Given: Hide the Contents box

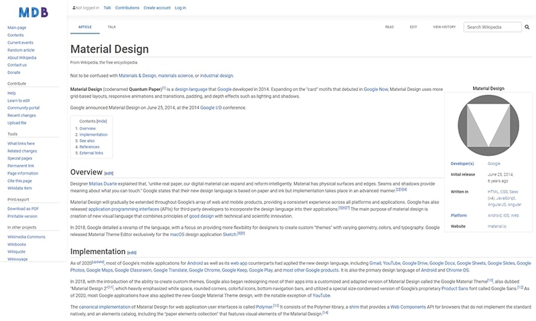Looking at the screenshot, I should point(102,121).
